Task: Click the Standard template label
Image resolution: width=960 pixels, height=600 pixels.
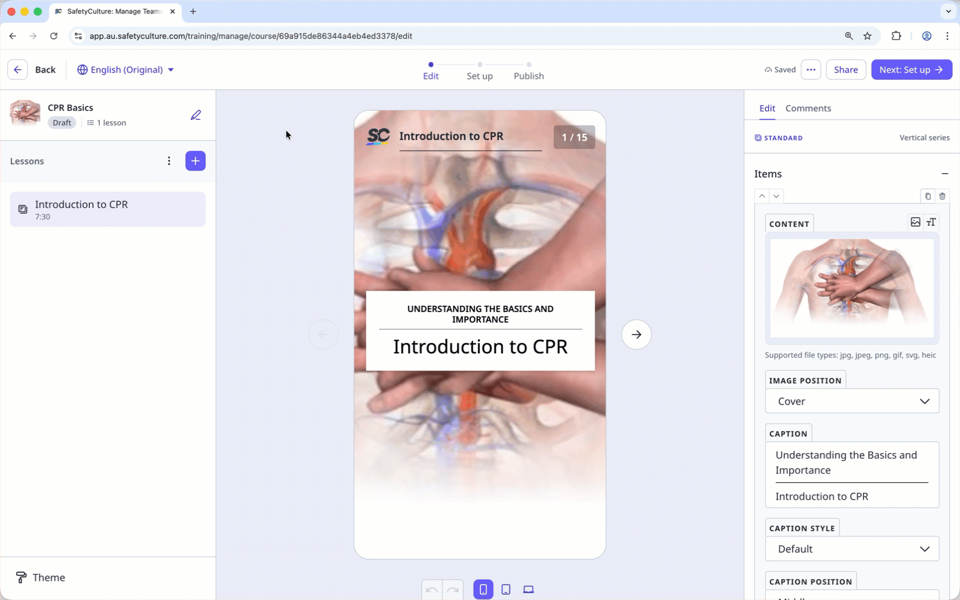Action: 778,138
